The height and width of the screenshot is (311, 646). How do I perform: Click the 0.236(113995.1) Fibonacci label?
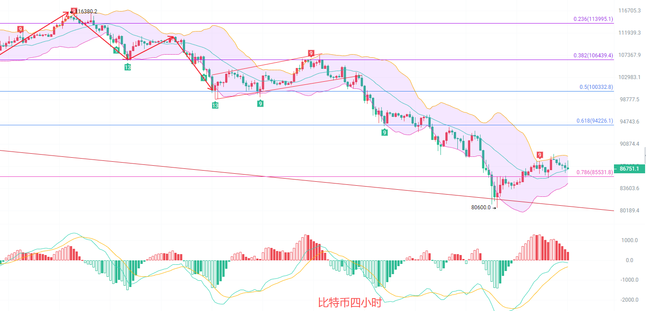593,19
